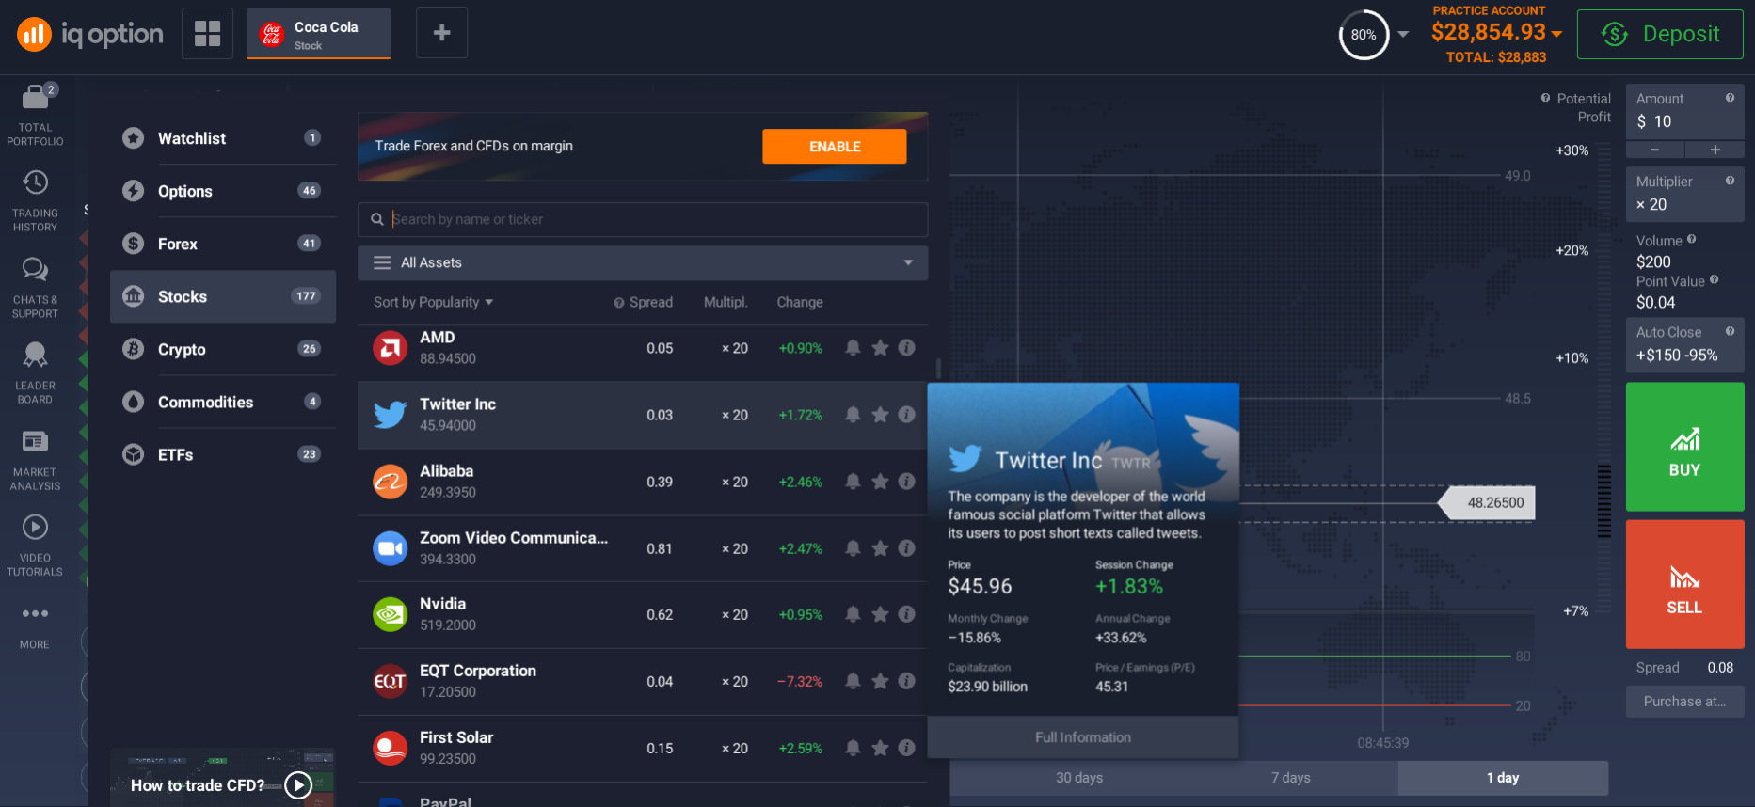Toggle favorite star for Nvidia
1755x807 pixels.
(x=880, y=614)
